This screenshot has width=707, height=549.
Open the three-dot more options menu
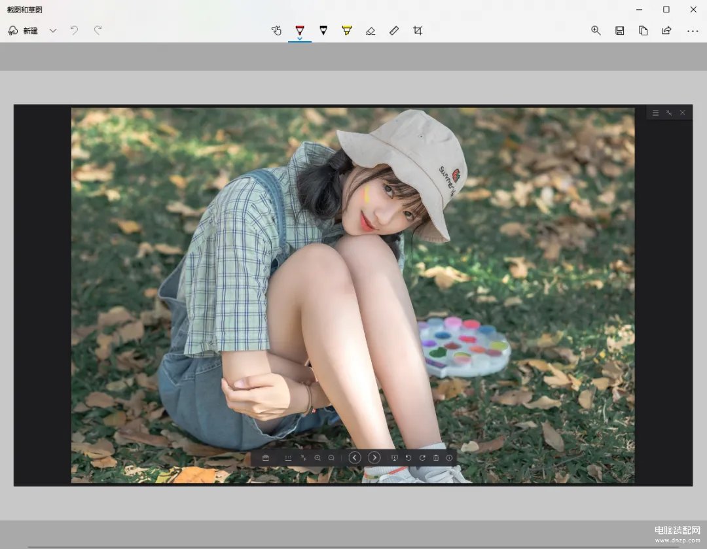tap(693, 31)
